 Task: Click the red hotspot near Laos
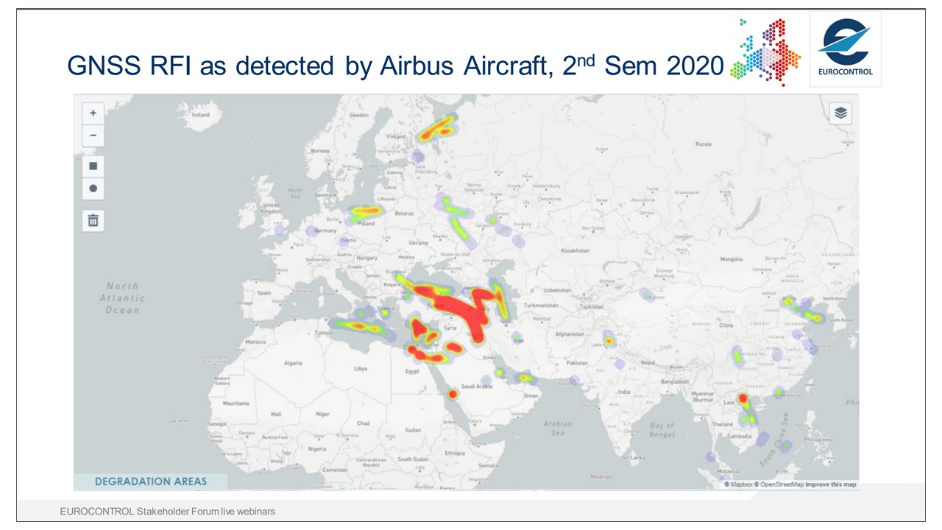pyautogui.click(x=743, y=398)
